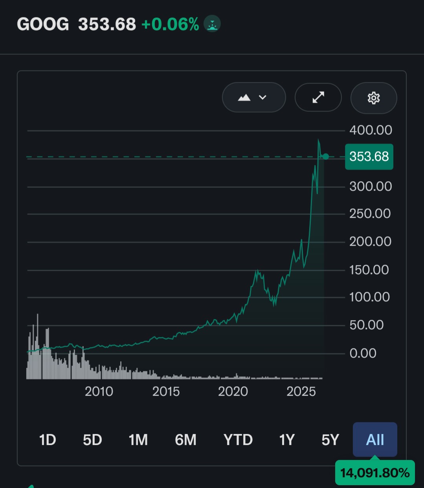Open chart settings gear
The height and width of the screenshot is (488, 424).
click(374, 98)
